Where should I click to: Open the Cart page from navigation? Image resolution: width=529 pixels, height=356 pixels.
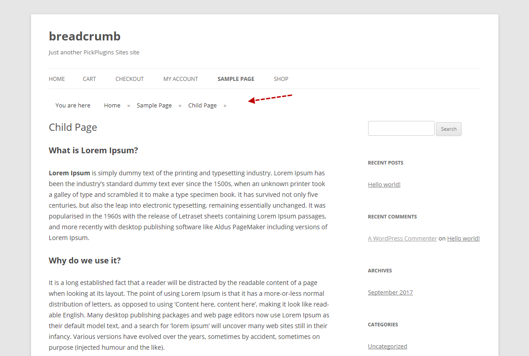pos(89,79)
